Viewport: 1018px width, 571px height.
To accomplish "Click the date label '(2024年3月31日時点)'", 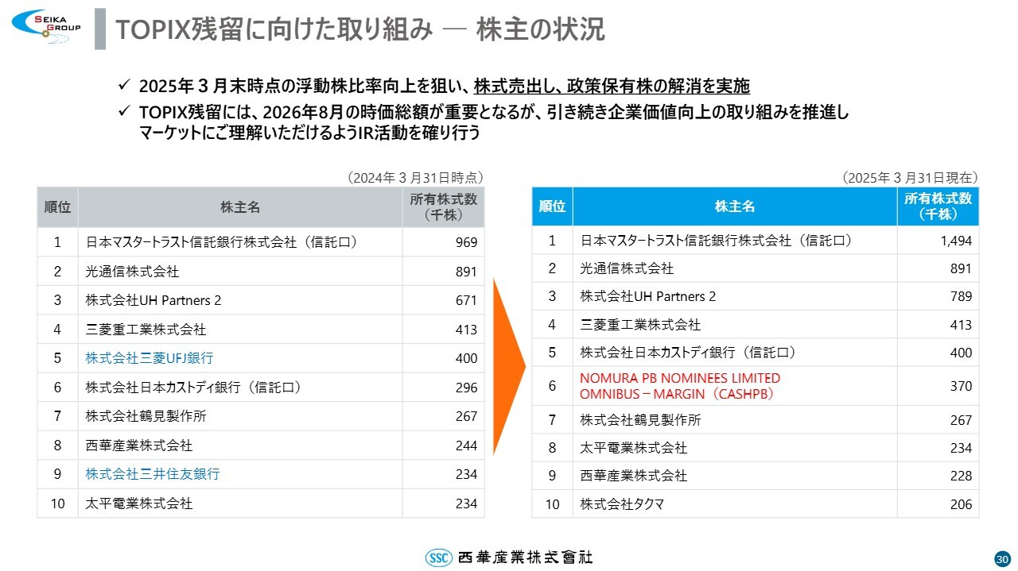I will (x=415, y=178).
